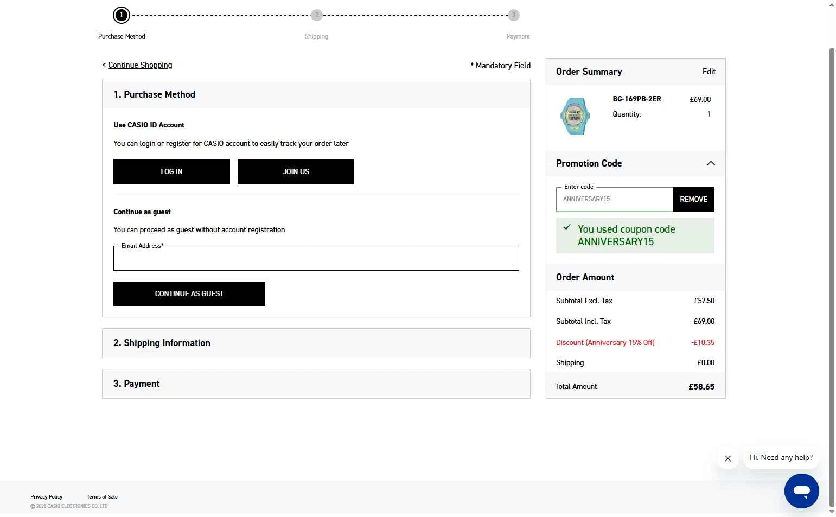Click the Total Amount £58.65 value
Screen dimensions: 836x517
click(x=701, y=387)
